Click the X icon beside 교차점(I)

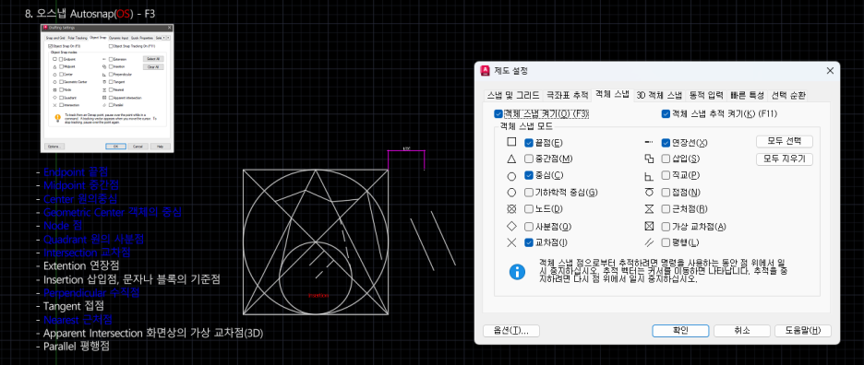pyautogui.click(x=511, y=242)
